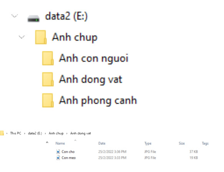Click the Con meo JPG file icon

click(x=58, y=158)
